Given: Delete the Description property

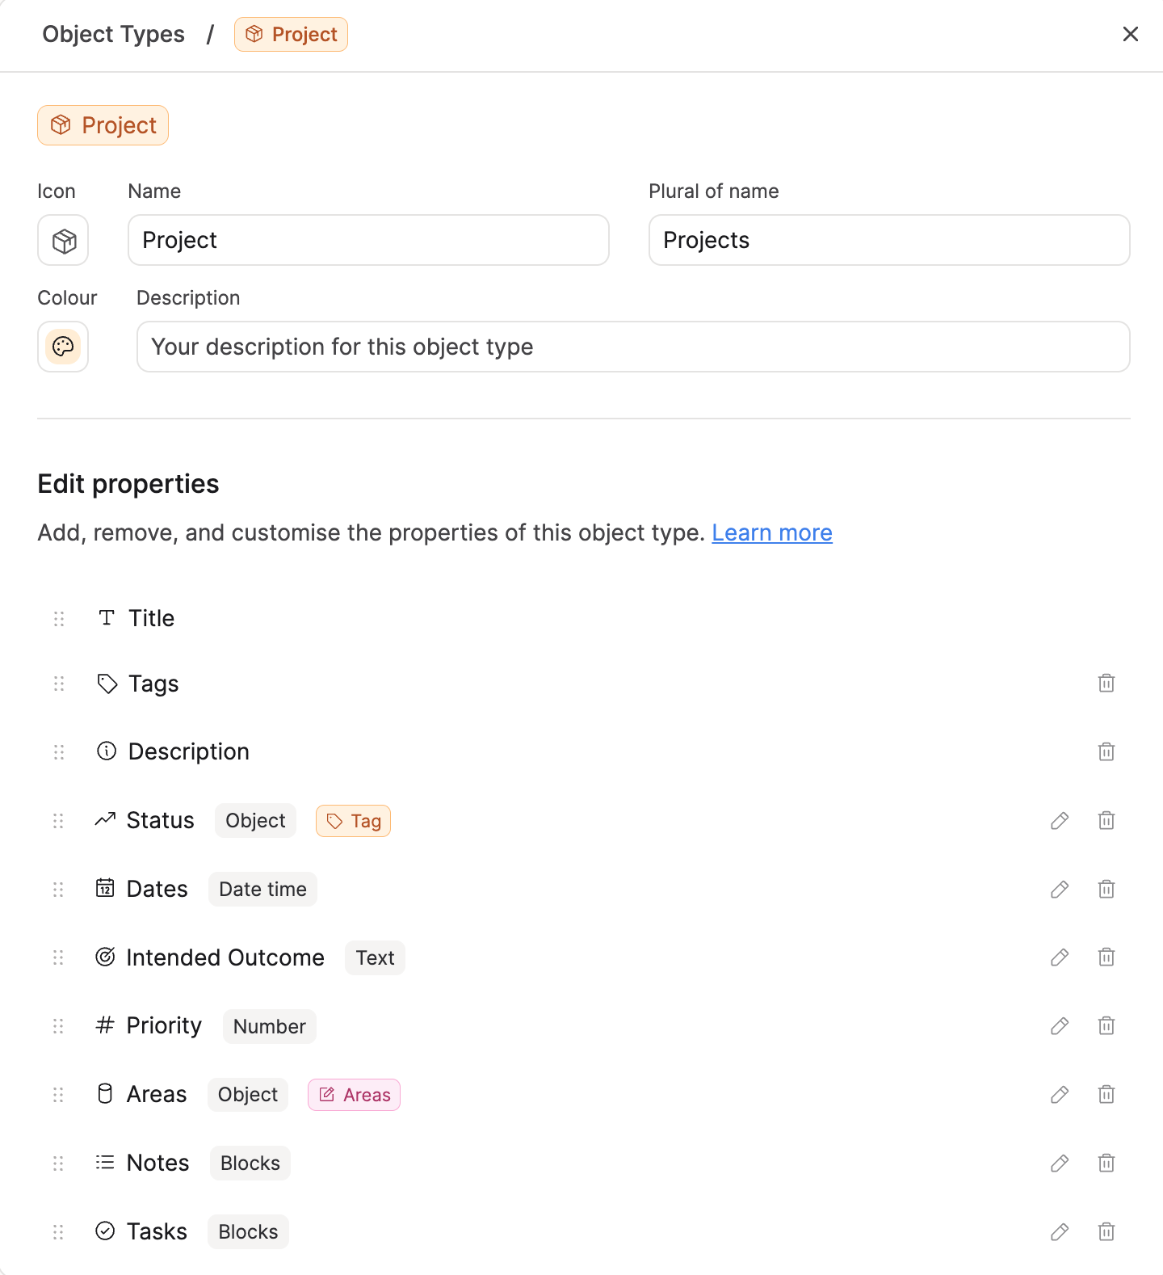Looking at the screenshot, I should [x=1106, y=751].
